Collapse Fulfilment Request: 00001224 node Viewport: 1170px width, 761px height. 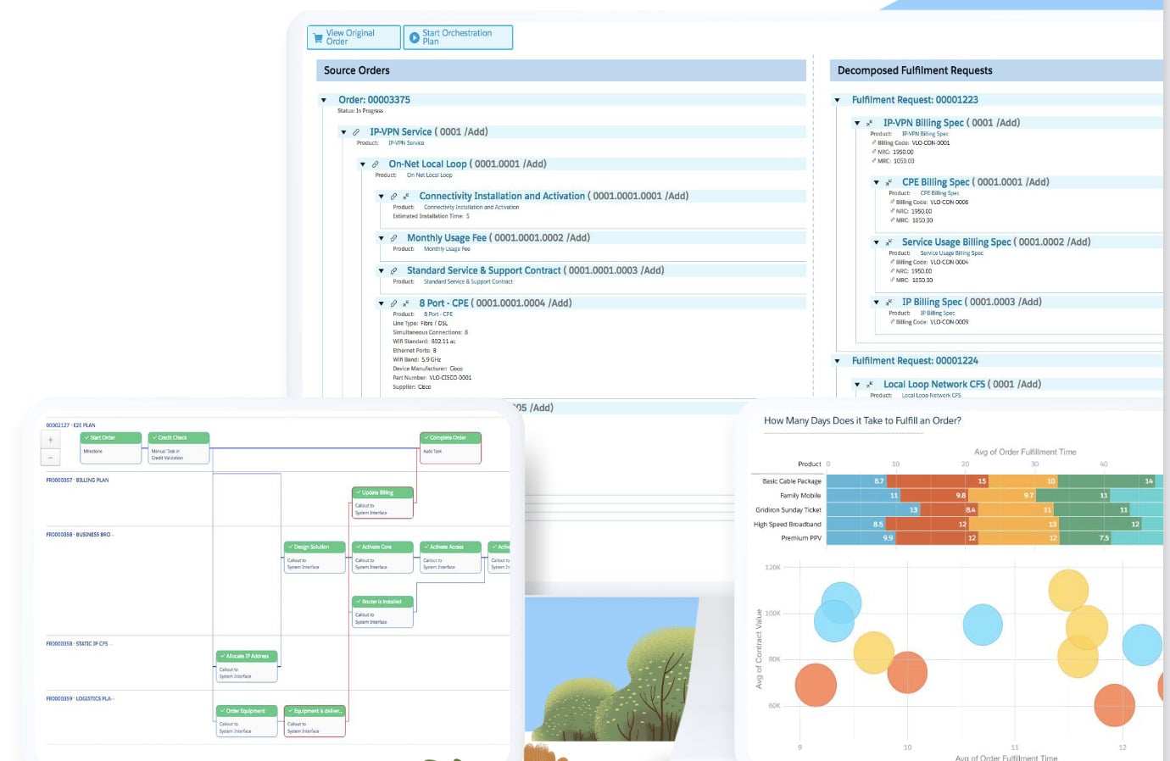tap(837, 362)
